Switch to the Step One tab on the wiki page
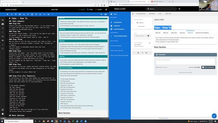The height and width of the screenshot is (123, 218). coord(158,33)
